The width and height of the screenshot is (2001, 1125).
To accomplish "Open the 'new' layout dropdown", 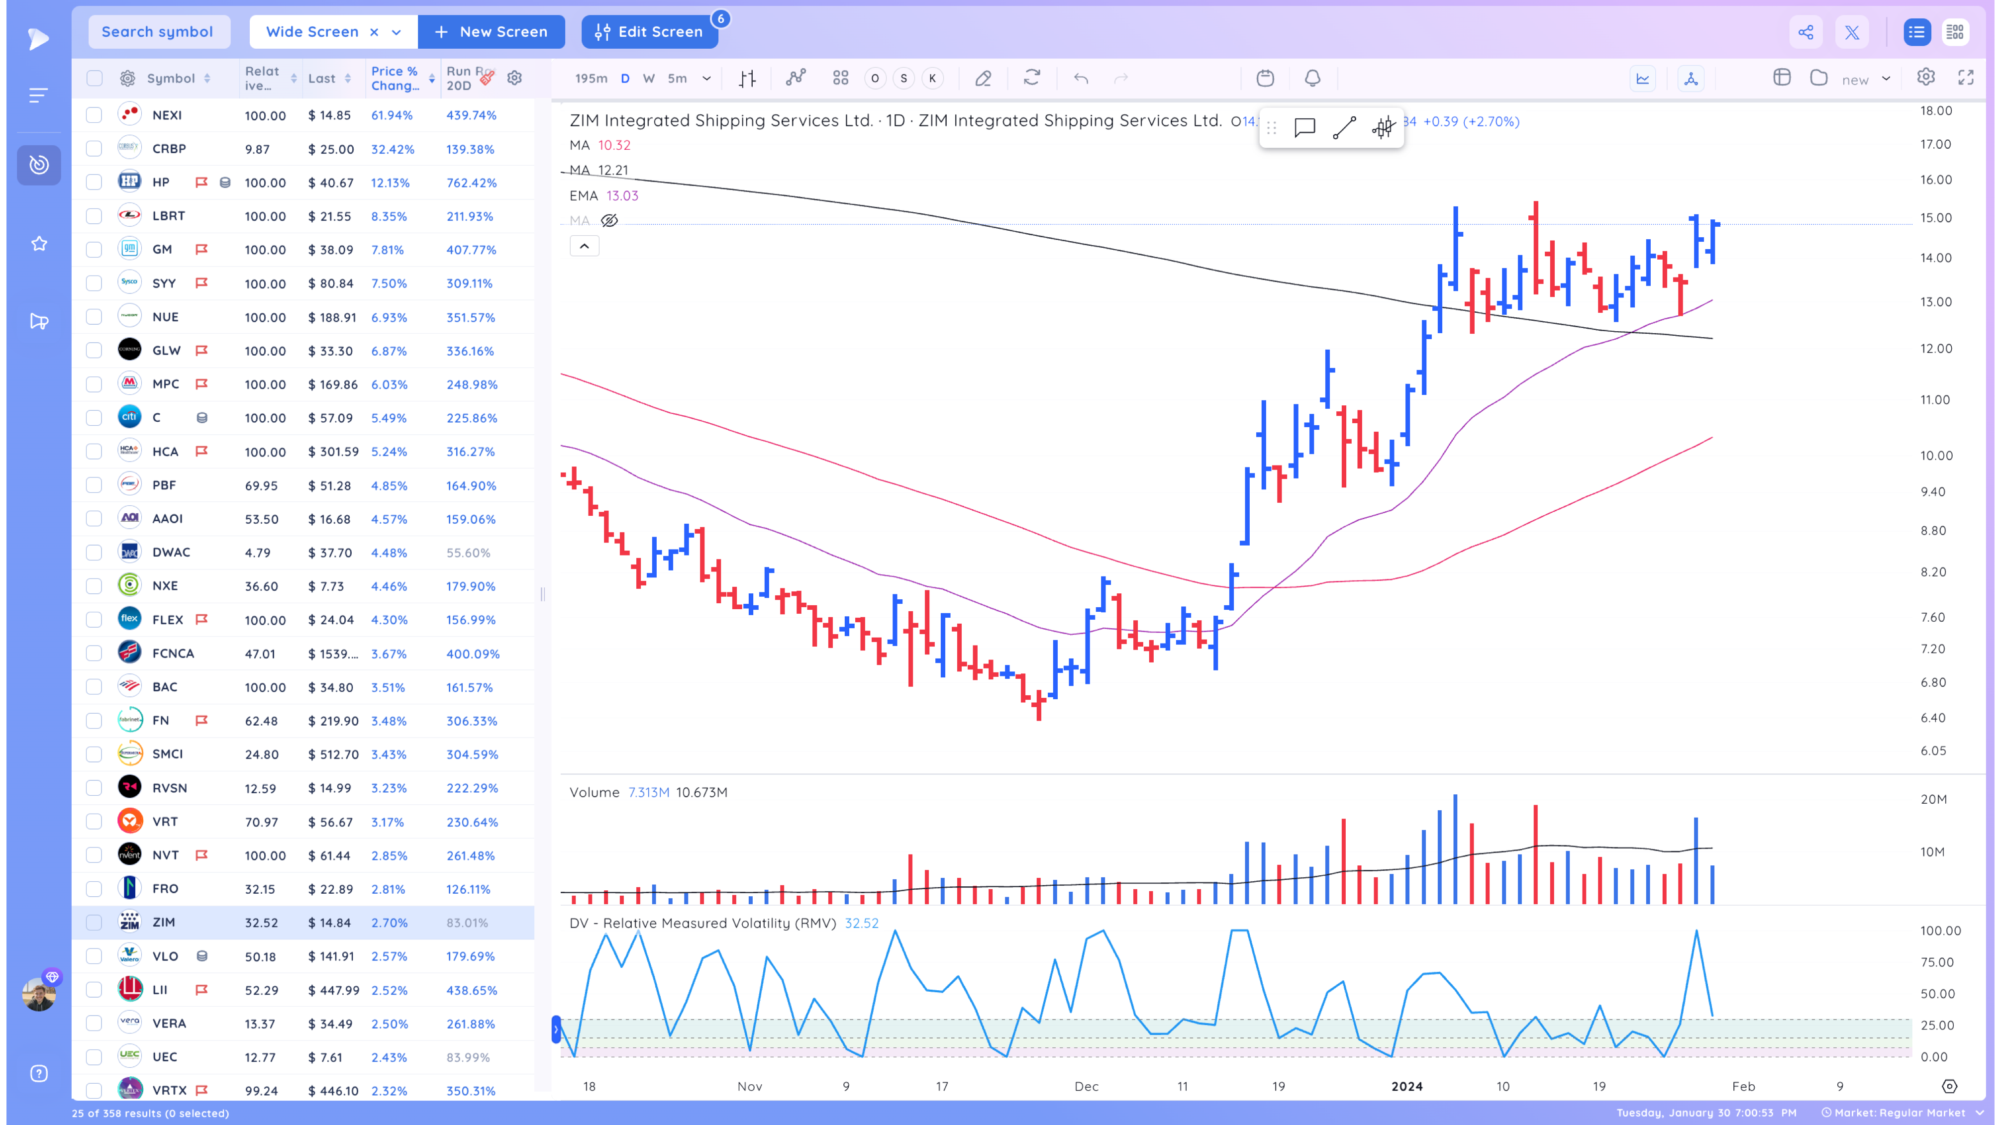I will [x=1885, y=79].
